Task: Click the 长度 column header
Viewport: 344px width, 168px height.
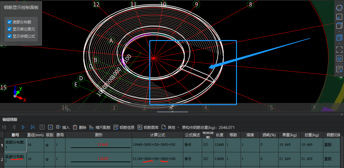Action: (x=220, y=135)
